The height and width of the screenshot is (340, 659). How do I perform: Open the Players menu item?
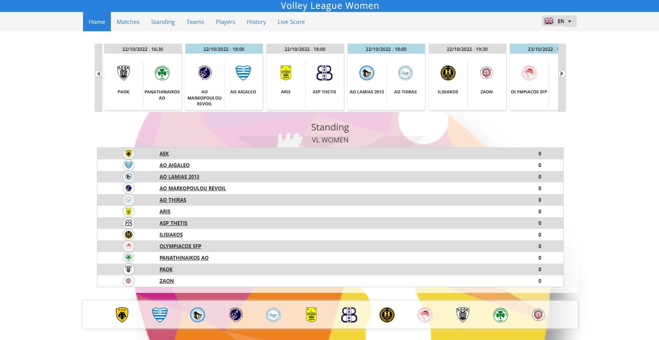(x=226, y=22)
